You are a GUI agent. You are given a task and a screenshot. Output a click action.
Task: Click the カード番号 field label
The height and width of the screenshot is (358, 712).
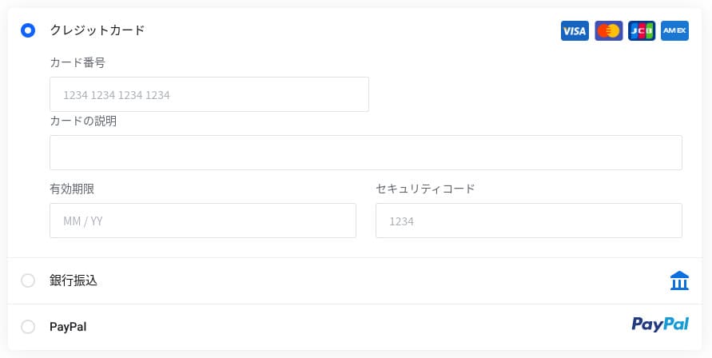[78, 62]
